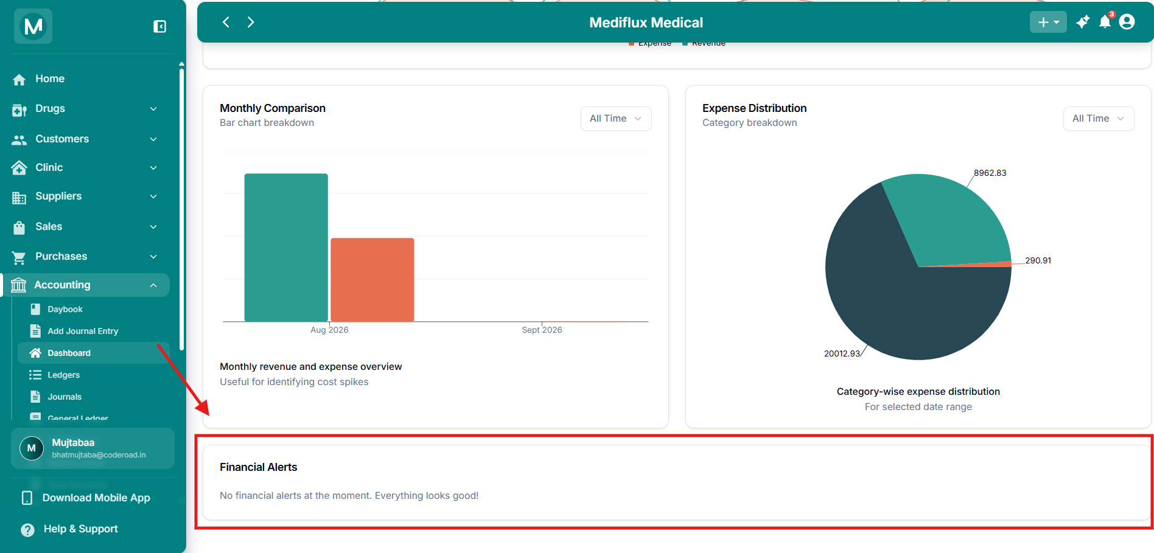The image size is (1154, 553).
Task: Click the green Aug 2026 revenue bar
Action: pyautogui.click(x=286, y=248)
